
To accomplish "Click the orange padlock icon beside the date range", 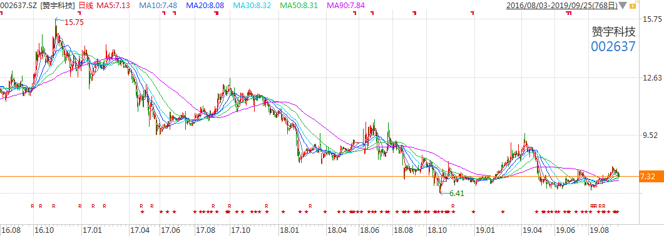I will 633,6.
